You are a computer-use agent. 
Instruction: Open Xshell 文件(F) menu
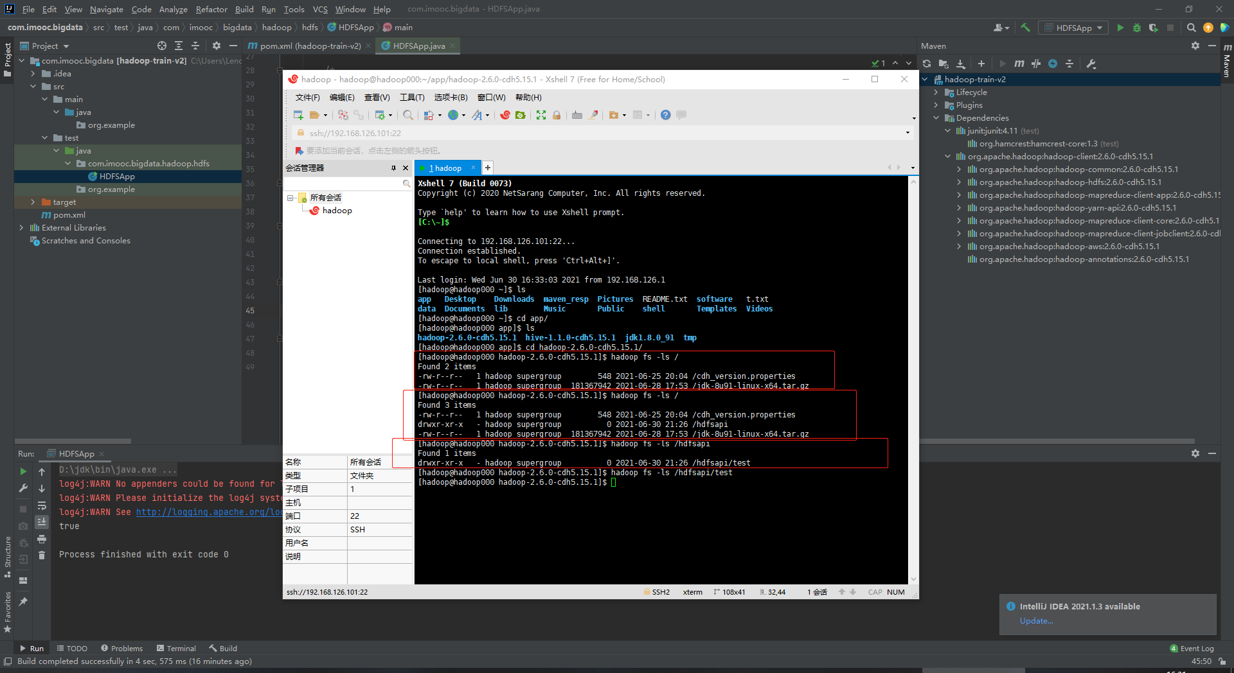pyautogui.click(x=307, y=98)
